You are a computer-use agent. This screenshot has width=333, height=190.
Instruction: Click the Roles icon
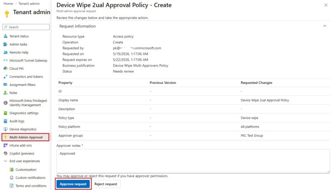(5, 93)
